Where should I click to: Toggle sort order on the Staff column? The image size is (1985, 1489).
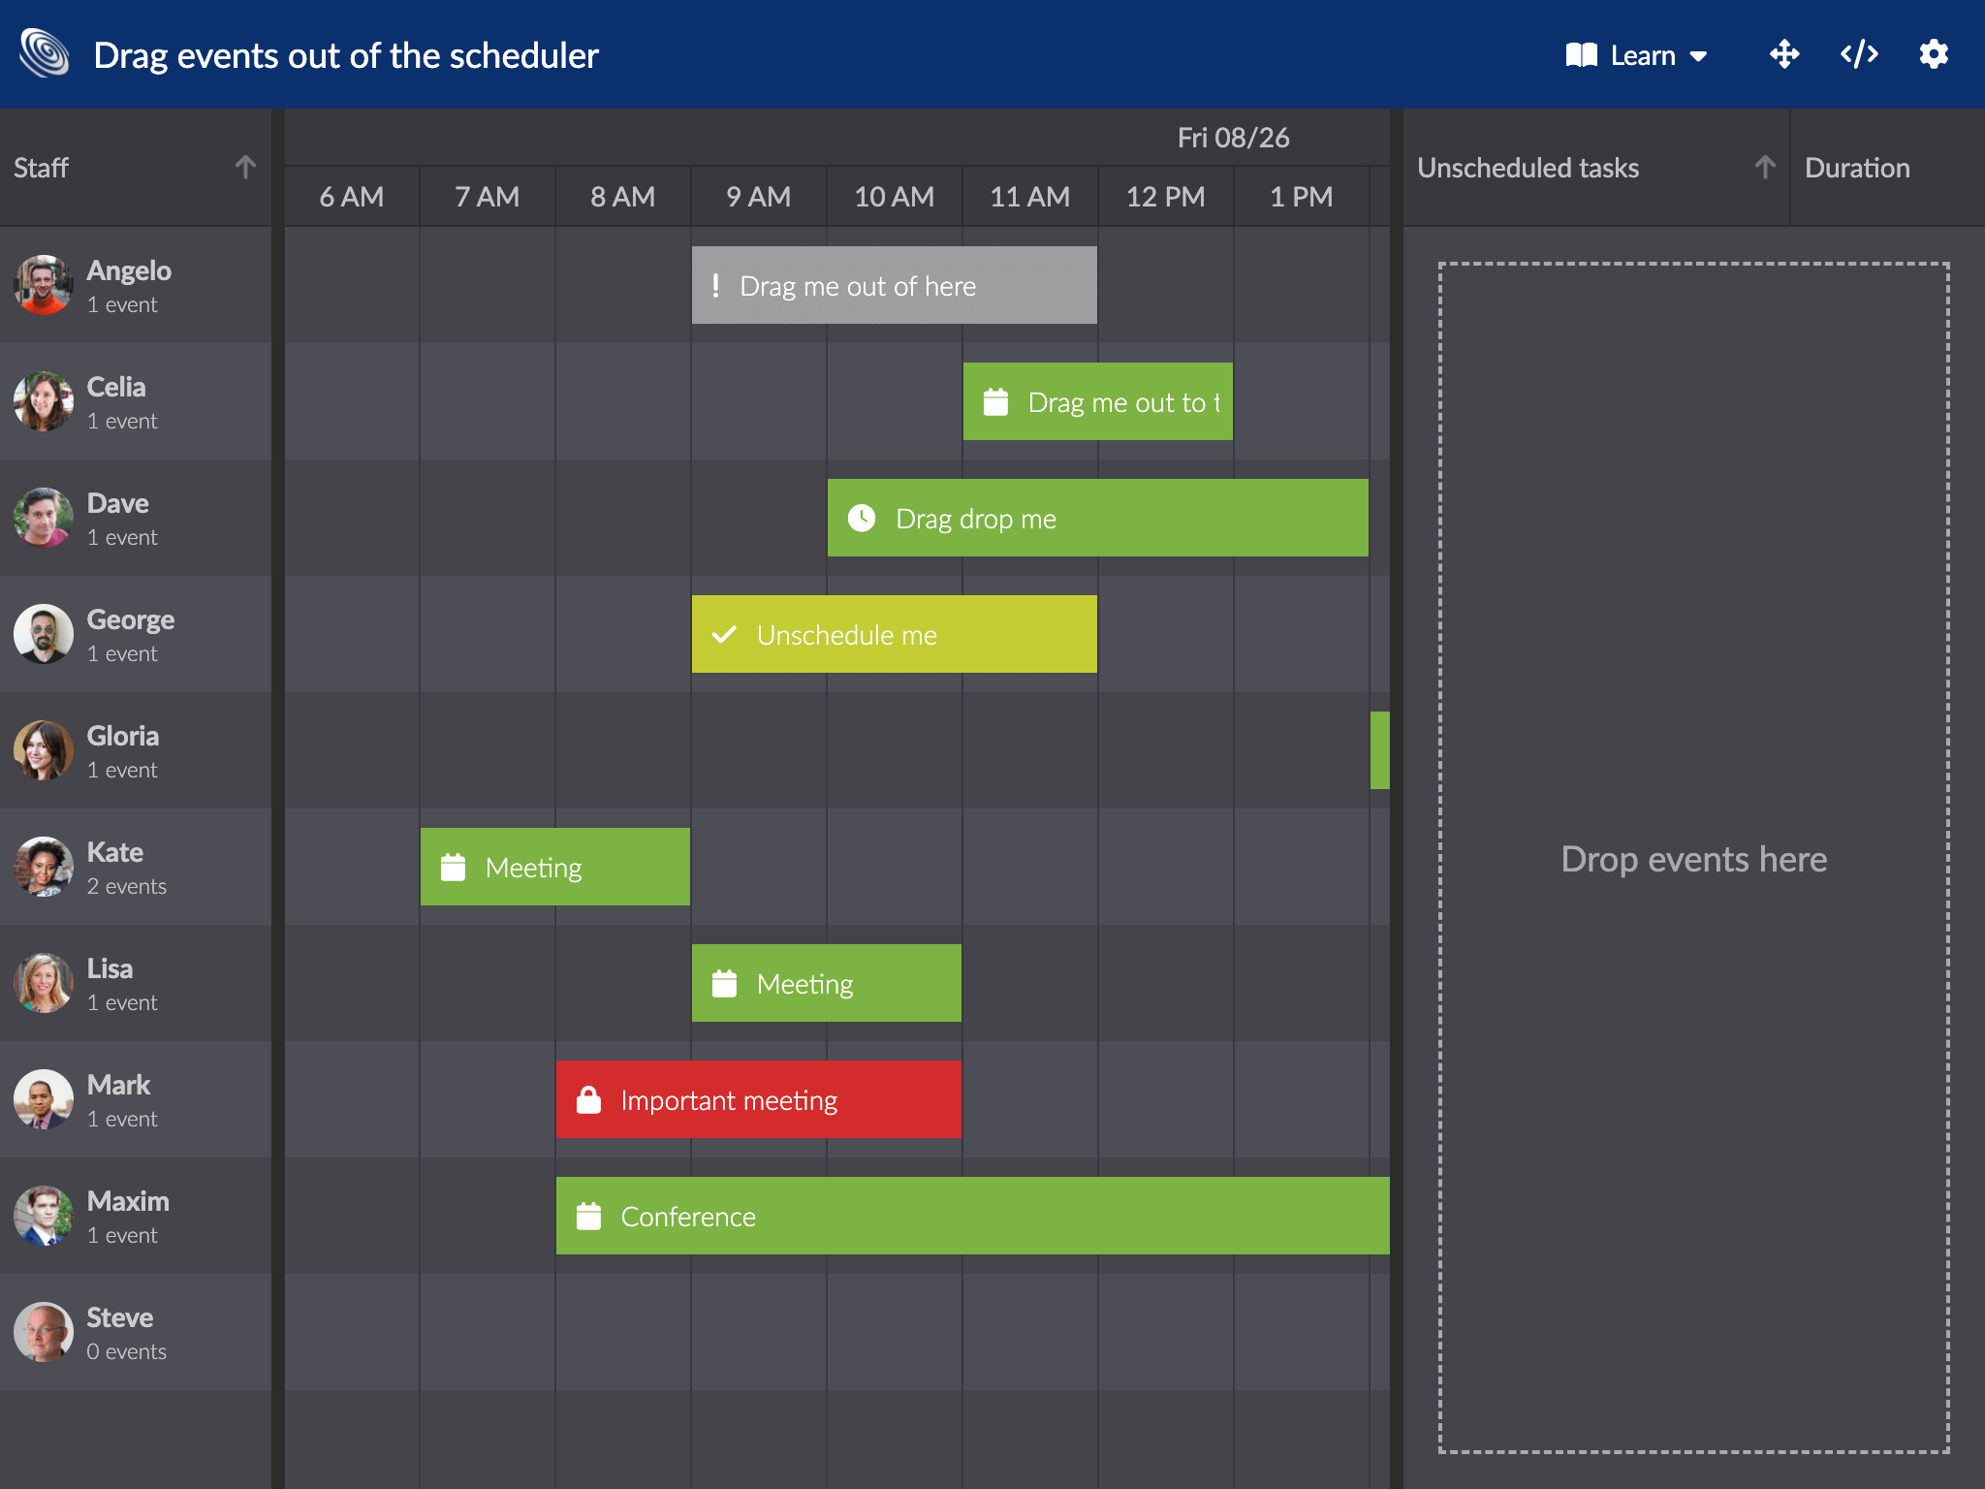click(245, 166)
